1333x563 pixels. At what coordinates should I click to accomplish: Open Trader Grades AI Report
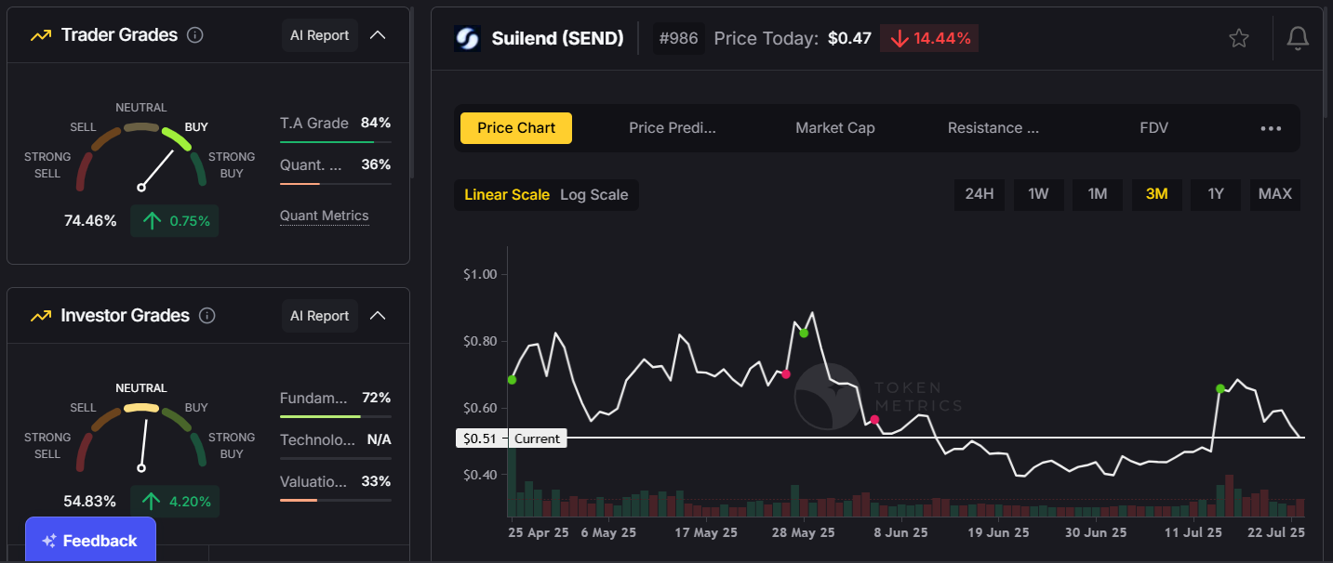(x=320, y=35)
